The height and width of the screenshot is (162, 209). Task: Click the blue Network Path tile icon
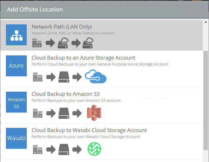coord(16,35)
